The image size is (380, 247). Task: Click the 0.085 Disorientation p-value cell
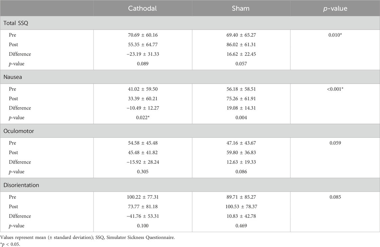335,197
